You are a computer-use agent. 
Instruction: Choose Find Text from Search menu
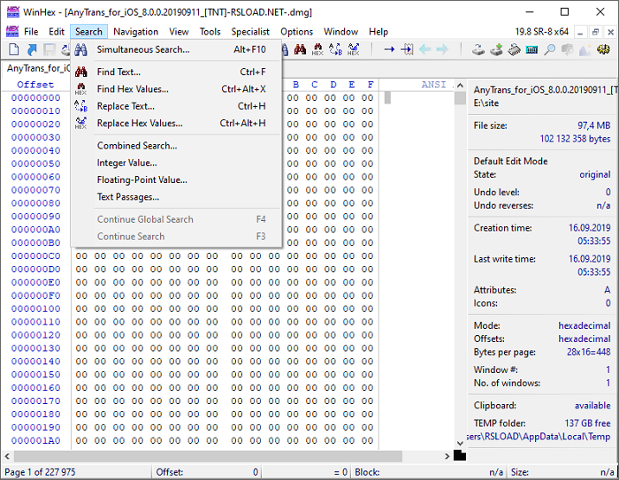(118, 72)
